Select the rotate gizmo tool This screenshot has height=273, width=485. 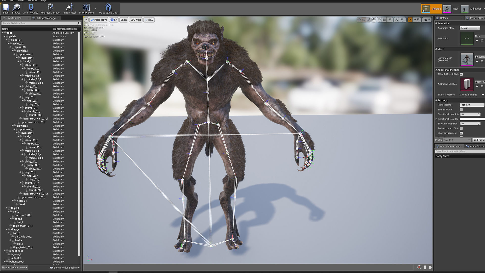tap(364, 20)
